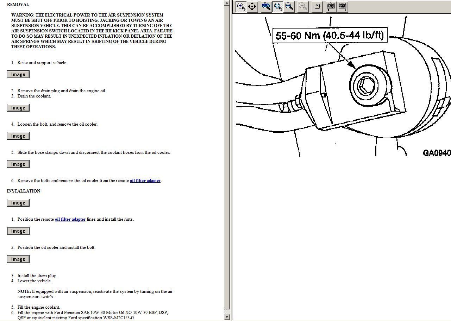Click the fit-to-window magnifier icon
The image size is (451, 321).
[x=278, y=7]
